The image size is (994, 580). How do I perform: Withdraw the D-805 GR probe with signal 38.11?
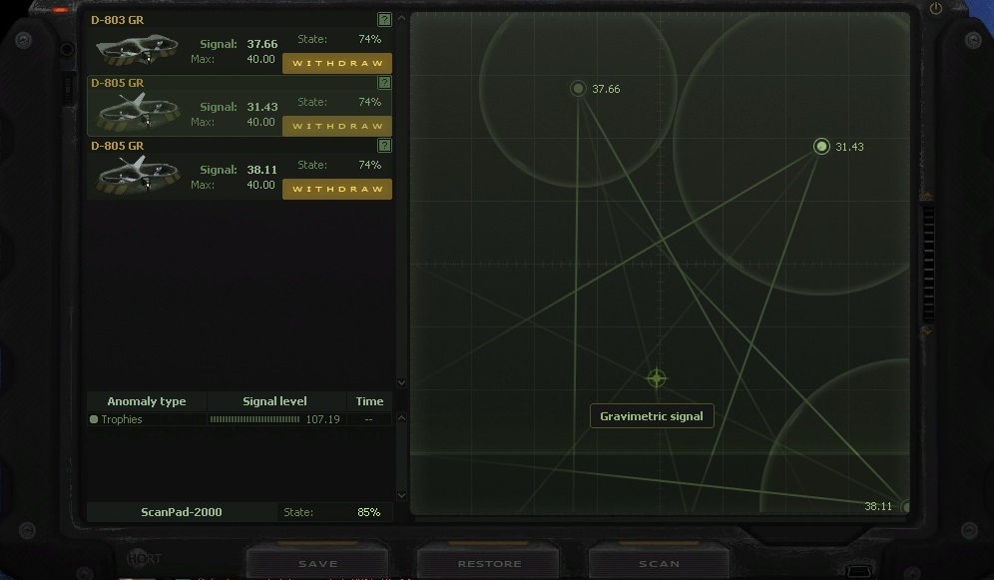(x=337, y=189)
